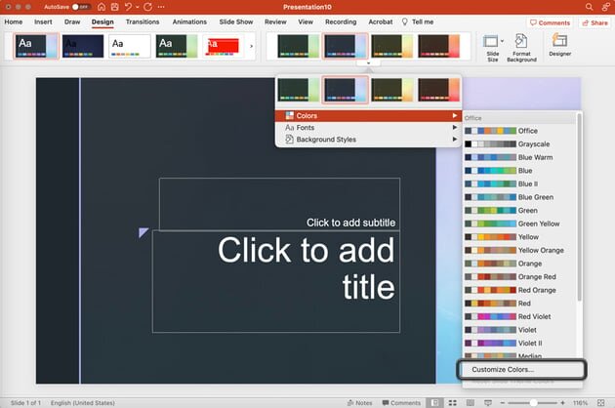Viewport: 615px width, 408px height.
Task: Open the Slide Size dropdown
Action: pyautogui.click(x=493, y=46)
